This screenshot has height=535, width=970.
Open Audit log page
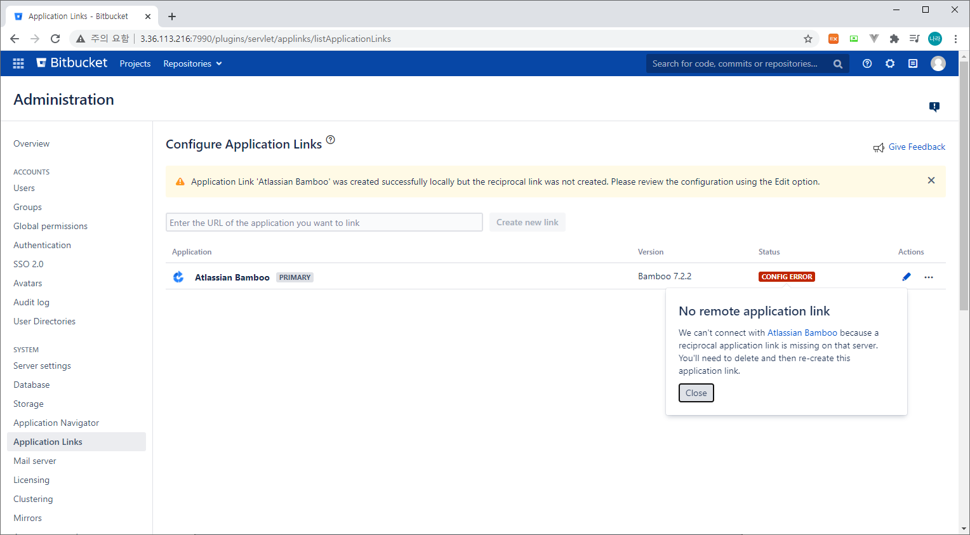pos(31,302)
